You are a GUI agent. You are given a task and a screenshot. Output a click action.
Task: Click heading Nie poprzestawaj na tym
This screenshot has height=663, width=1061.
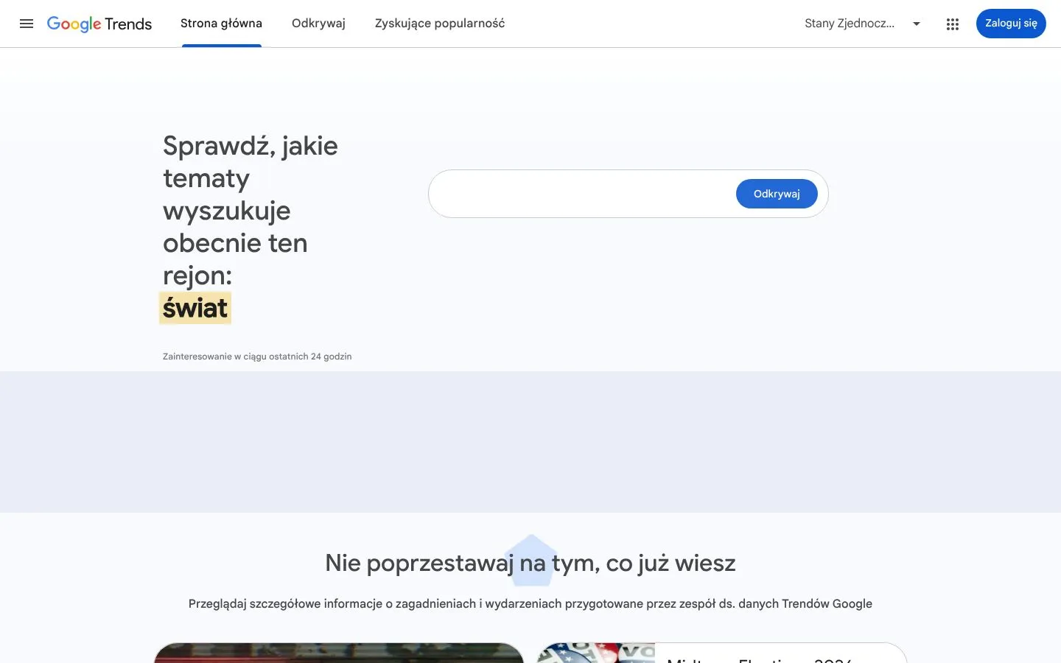pyautogui.click(x=530, y=563)
